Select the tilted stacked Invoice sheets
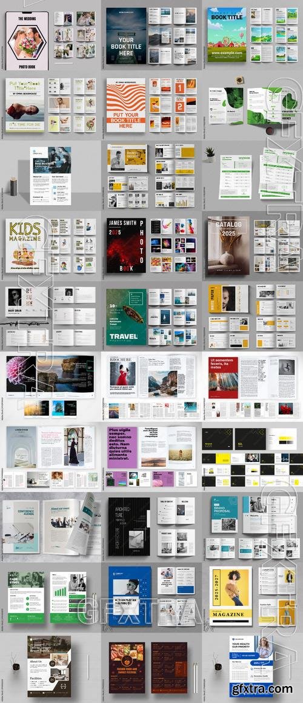Screen dimensions: 303x703 [x=277, y=174]
